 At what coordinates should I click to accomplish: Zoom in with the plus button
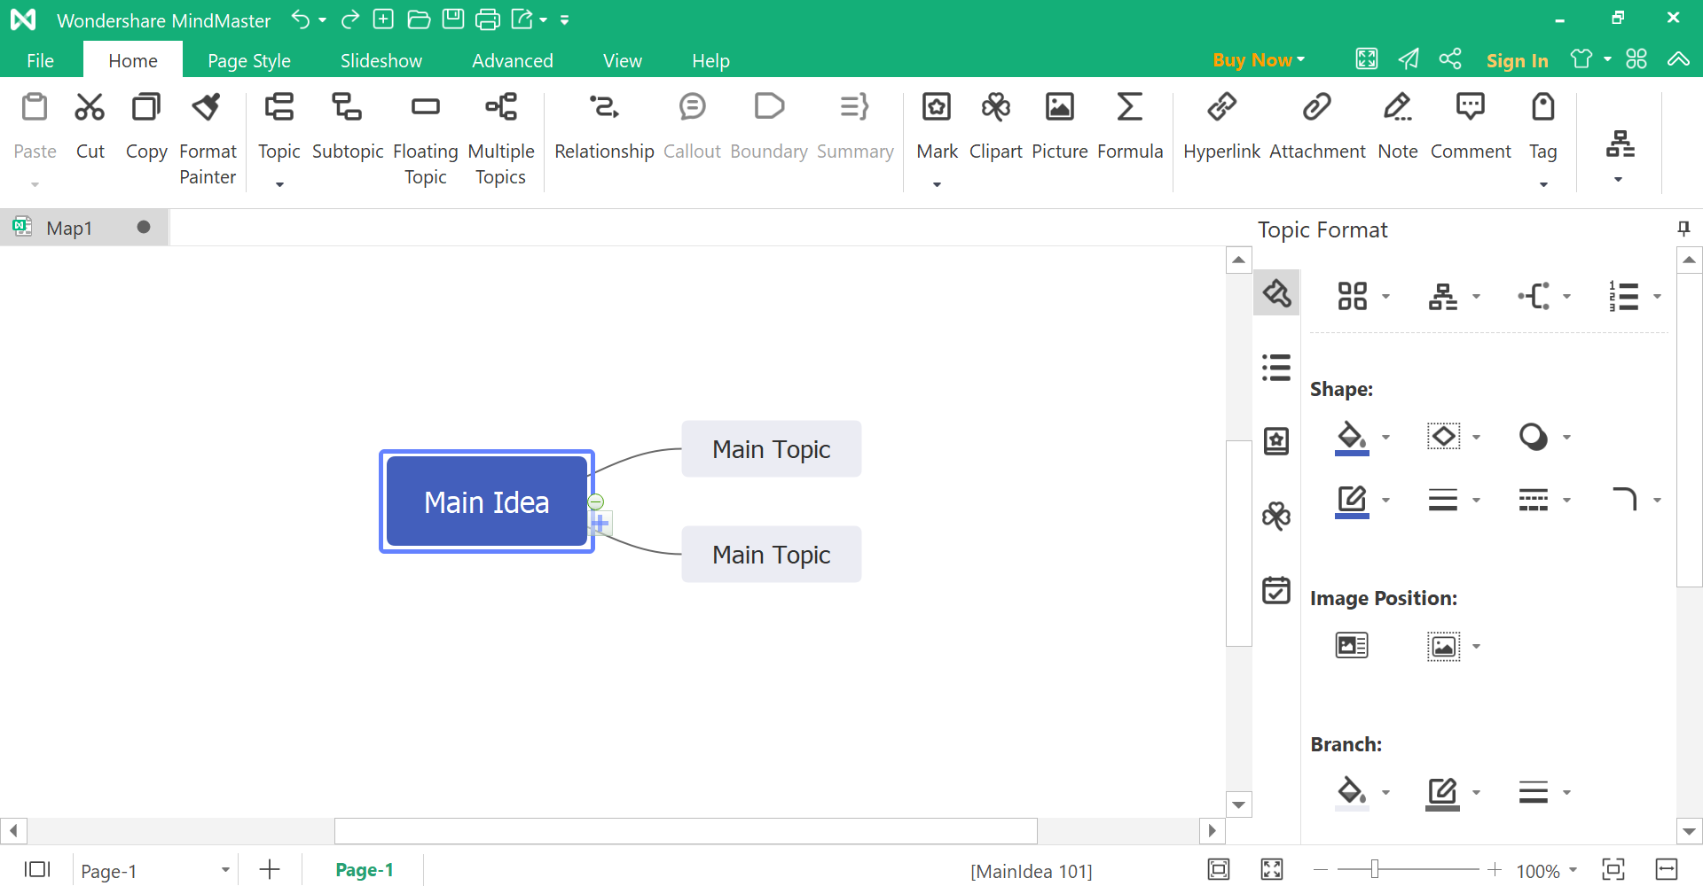point(1495,870)
